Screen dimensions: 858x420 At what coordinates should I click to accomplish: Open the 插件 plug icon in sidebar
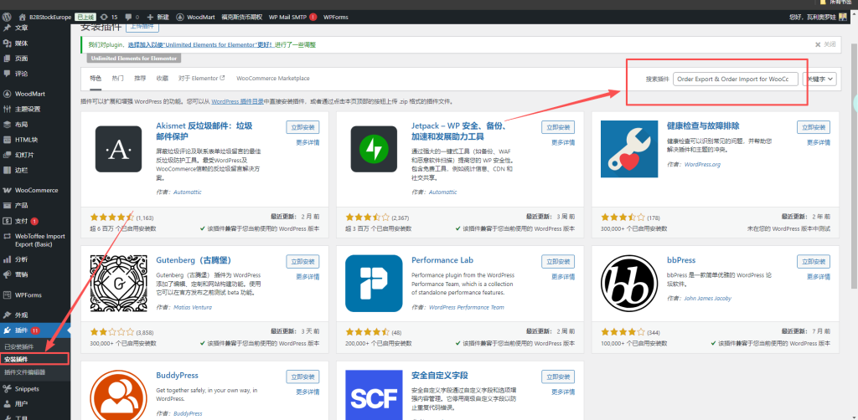coord(7,330)
